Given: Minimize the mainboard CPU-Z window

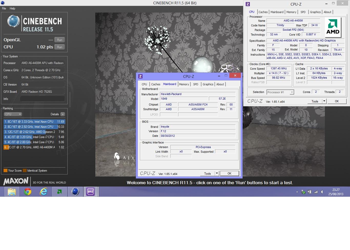Looking at the screenshot, I should (219, 76).
